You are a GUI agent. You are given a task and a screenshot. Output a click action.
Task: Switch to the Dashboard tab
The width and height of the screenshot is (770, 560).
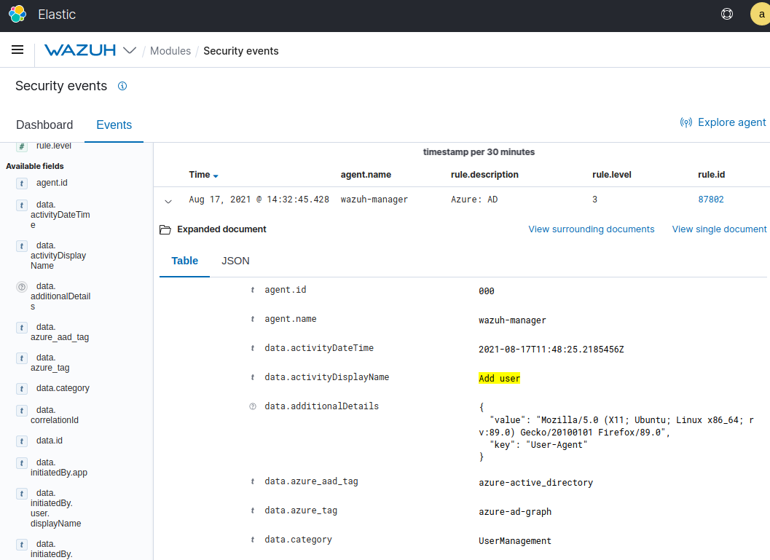click(44, 125)
